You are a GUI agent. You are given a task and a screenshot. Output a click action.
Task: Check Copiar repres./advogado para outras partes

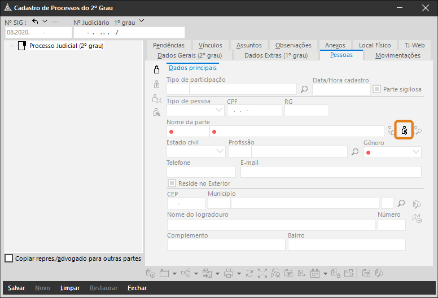(8, 258)
